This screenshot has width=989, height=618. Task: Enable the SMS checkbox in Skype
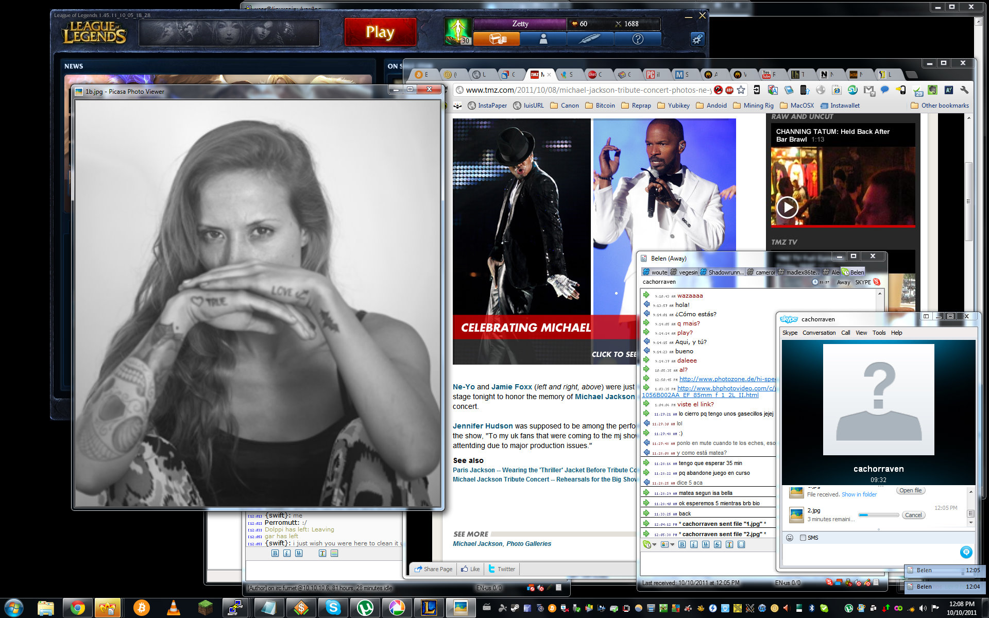click(x=803, y=538)
